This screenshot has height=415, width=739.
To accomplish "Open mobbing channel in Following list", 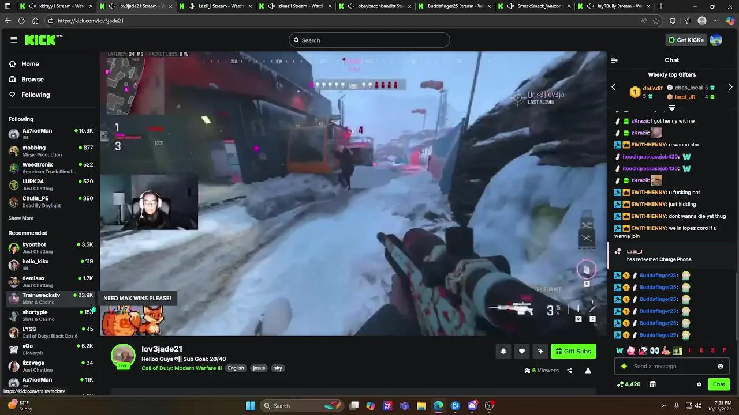I will coord(50,151).
